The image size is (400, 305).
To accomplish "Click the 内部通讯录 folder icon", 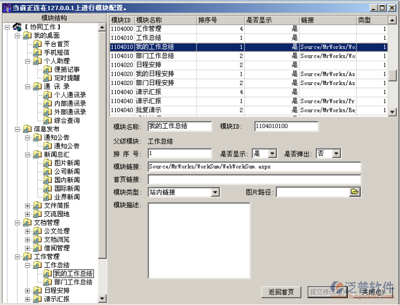I will pyautogui.click(x=47, y=103).
